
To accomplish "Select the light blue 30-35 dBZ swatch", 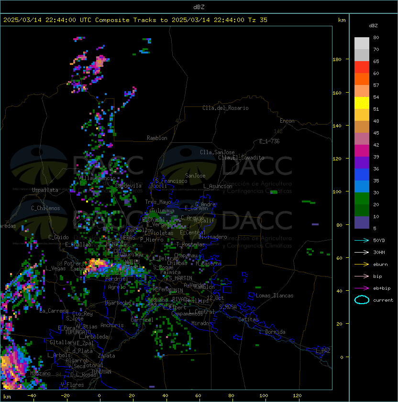I will pyautogui.click(x=362, y=187).
